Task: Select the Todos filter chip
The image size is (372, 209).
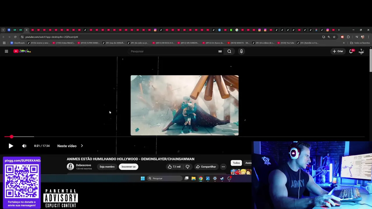Action: click(236, 163)
